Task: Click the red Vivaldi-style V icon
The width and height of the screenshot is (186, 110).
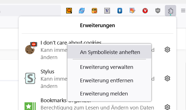Action: [x=145, y=11]
